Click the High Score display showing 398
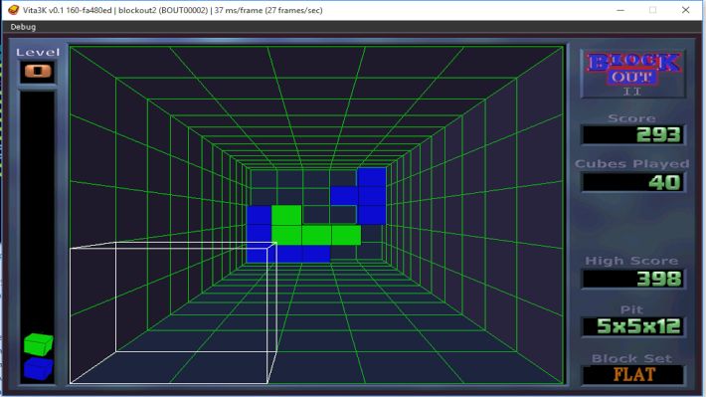The width and height of the screenshot is (706, 397). coord(633,279)
